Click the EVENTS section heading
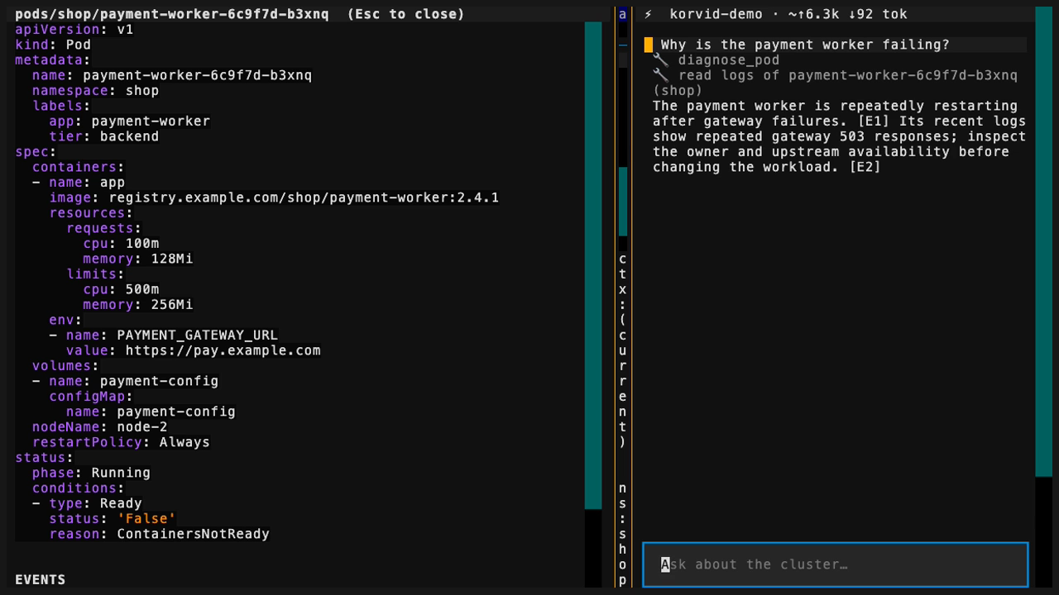This screenshot has width=1059, height=595. (40, 579)
